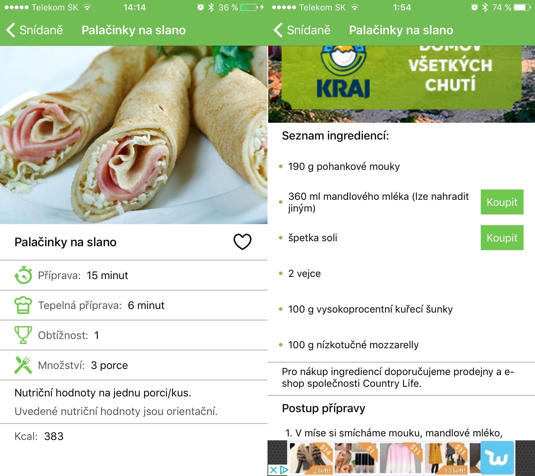Open the Wish app logo in the banner ad
The height and width of the screenshot is (476, 535).
click(498, 458)
